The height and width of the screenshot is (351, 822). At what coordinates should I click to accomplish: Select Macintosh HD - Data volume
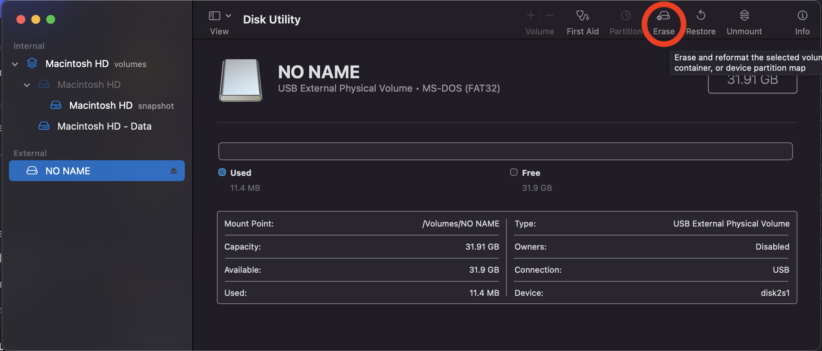click(x=97, y=126)
